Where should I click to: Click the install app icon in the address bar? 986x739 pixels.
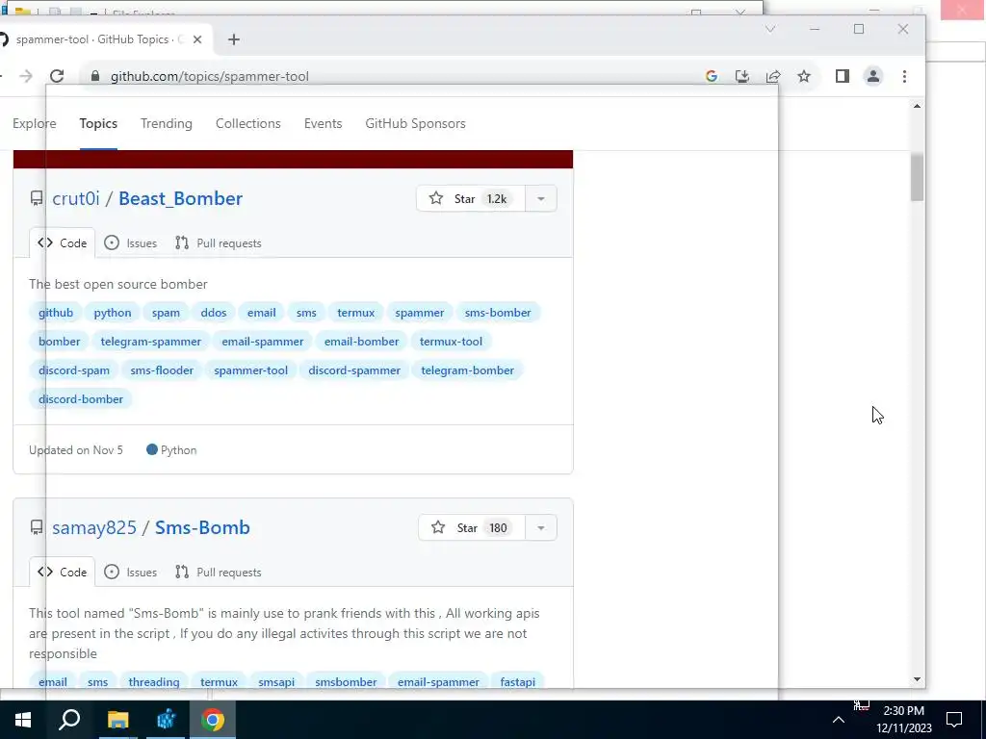click(x=742, y=76)
